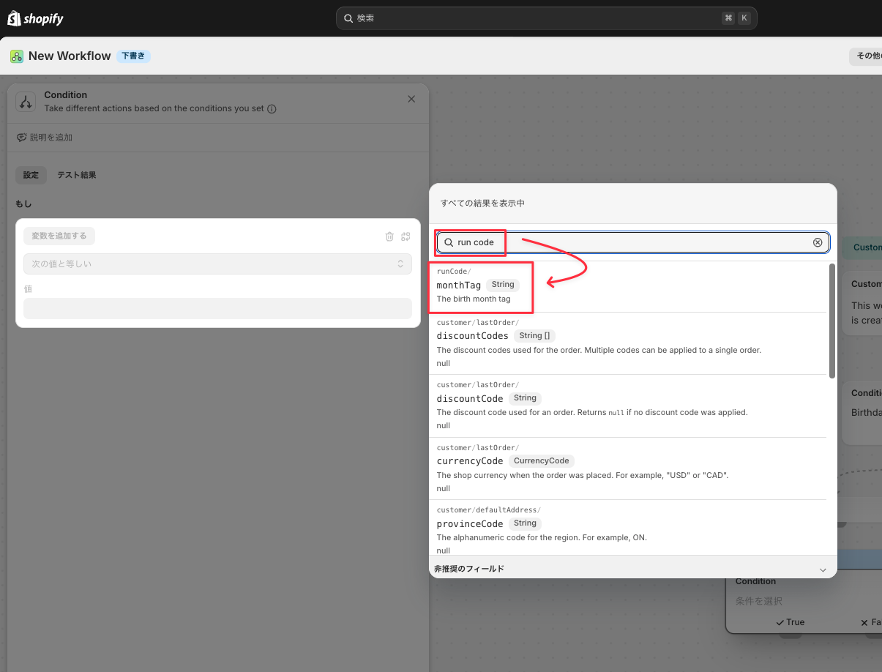Click the description comment icon
Screen dimensions: 882x672
click(x=22, y=138)
